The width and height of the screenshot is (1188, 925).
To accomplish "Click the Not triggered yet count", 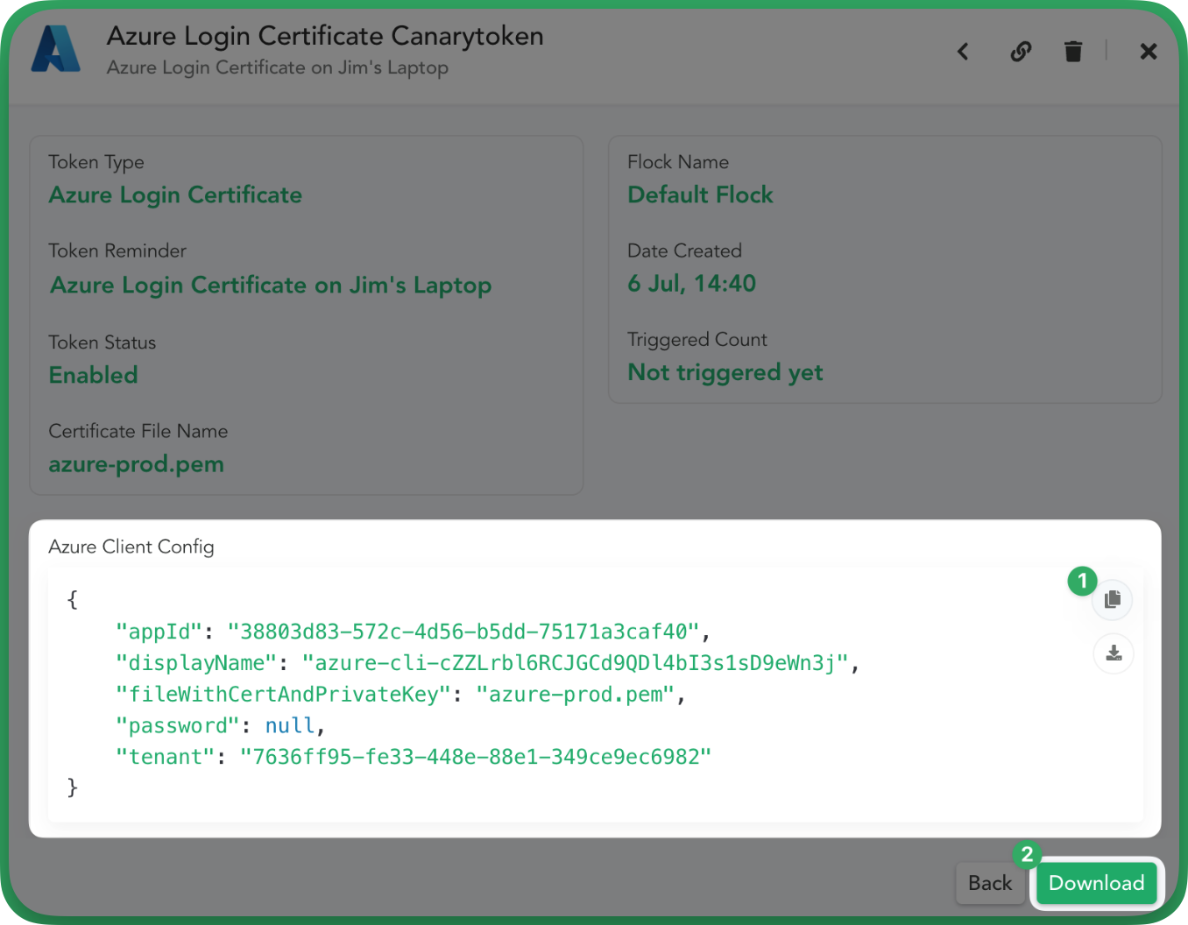I will click(725, 373).
